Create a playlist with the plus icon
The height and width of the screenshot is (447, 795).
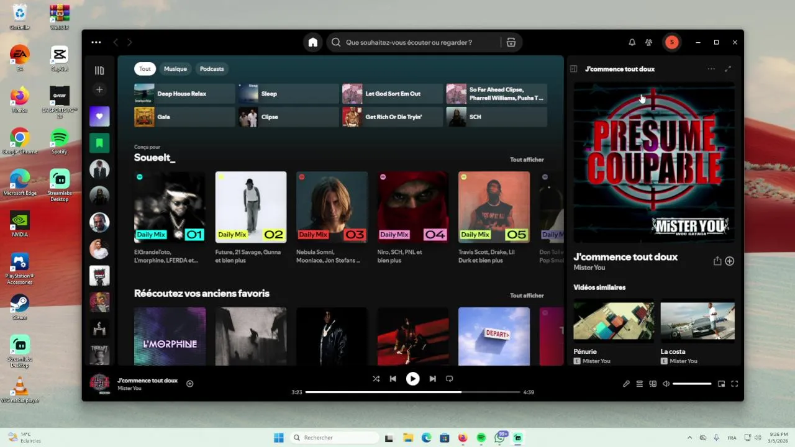click(99, 89)
